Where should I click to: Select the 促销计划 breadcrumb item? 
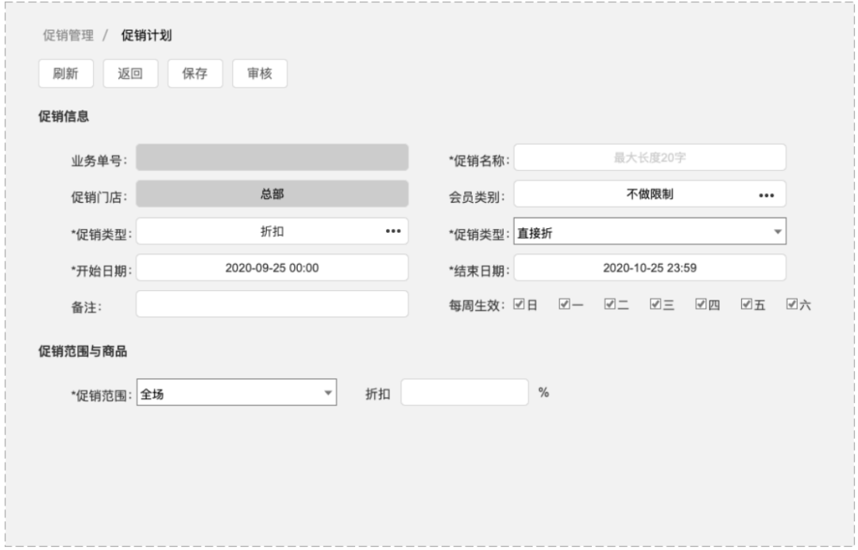coord(146,36)
